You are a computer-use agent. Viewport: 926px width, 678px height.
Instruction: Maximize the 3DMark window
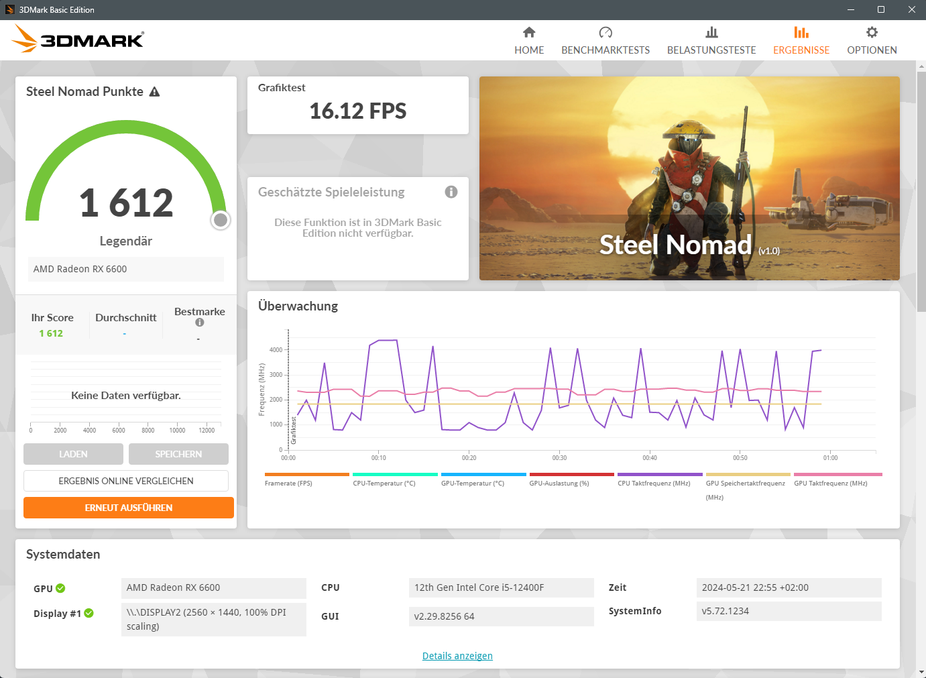click(x=881, y=9)
